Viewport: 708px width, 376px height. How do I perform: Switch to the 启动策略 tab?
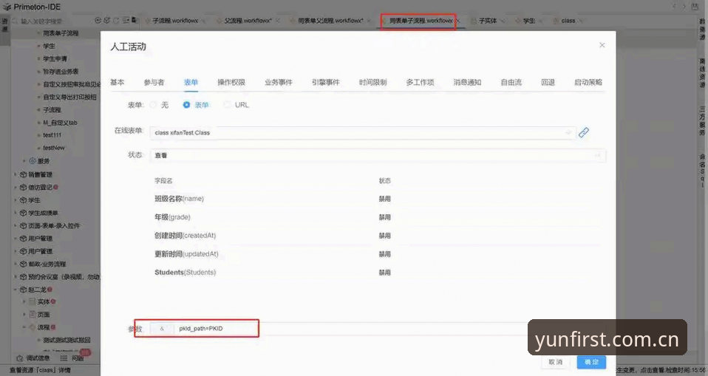coord(588,82)
